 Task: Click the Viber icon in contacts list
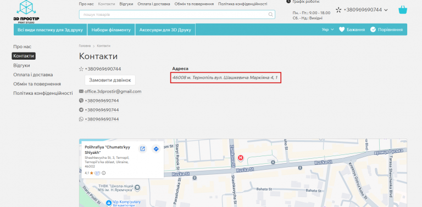pos(81,101)
